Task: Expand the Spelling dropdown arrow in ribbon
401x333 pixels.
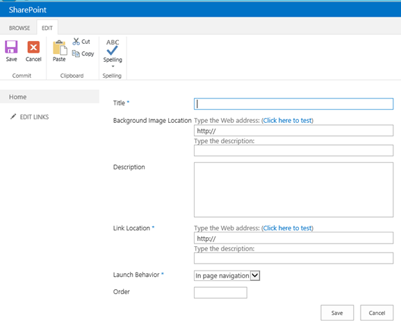Action: pos(113,67)
